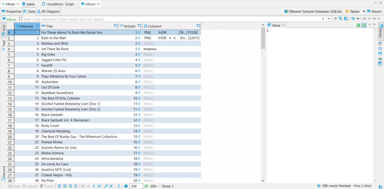Go to the previous row
Image resolution: width=384 pixels, height=189 pixels.
(x=88, y=186)
